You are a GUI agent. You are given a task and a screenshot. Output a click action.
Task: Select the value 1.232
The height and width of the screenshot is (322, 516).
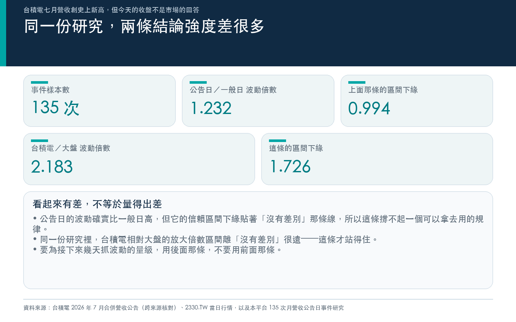pos(211,108)
